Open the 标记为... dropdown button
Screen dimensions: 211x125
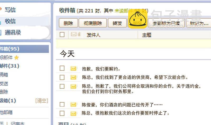[x=199, y=23]
